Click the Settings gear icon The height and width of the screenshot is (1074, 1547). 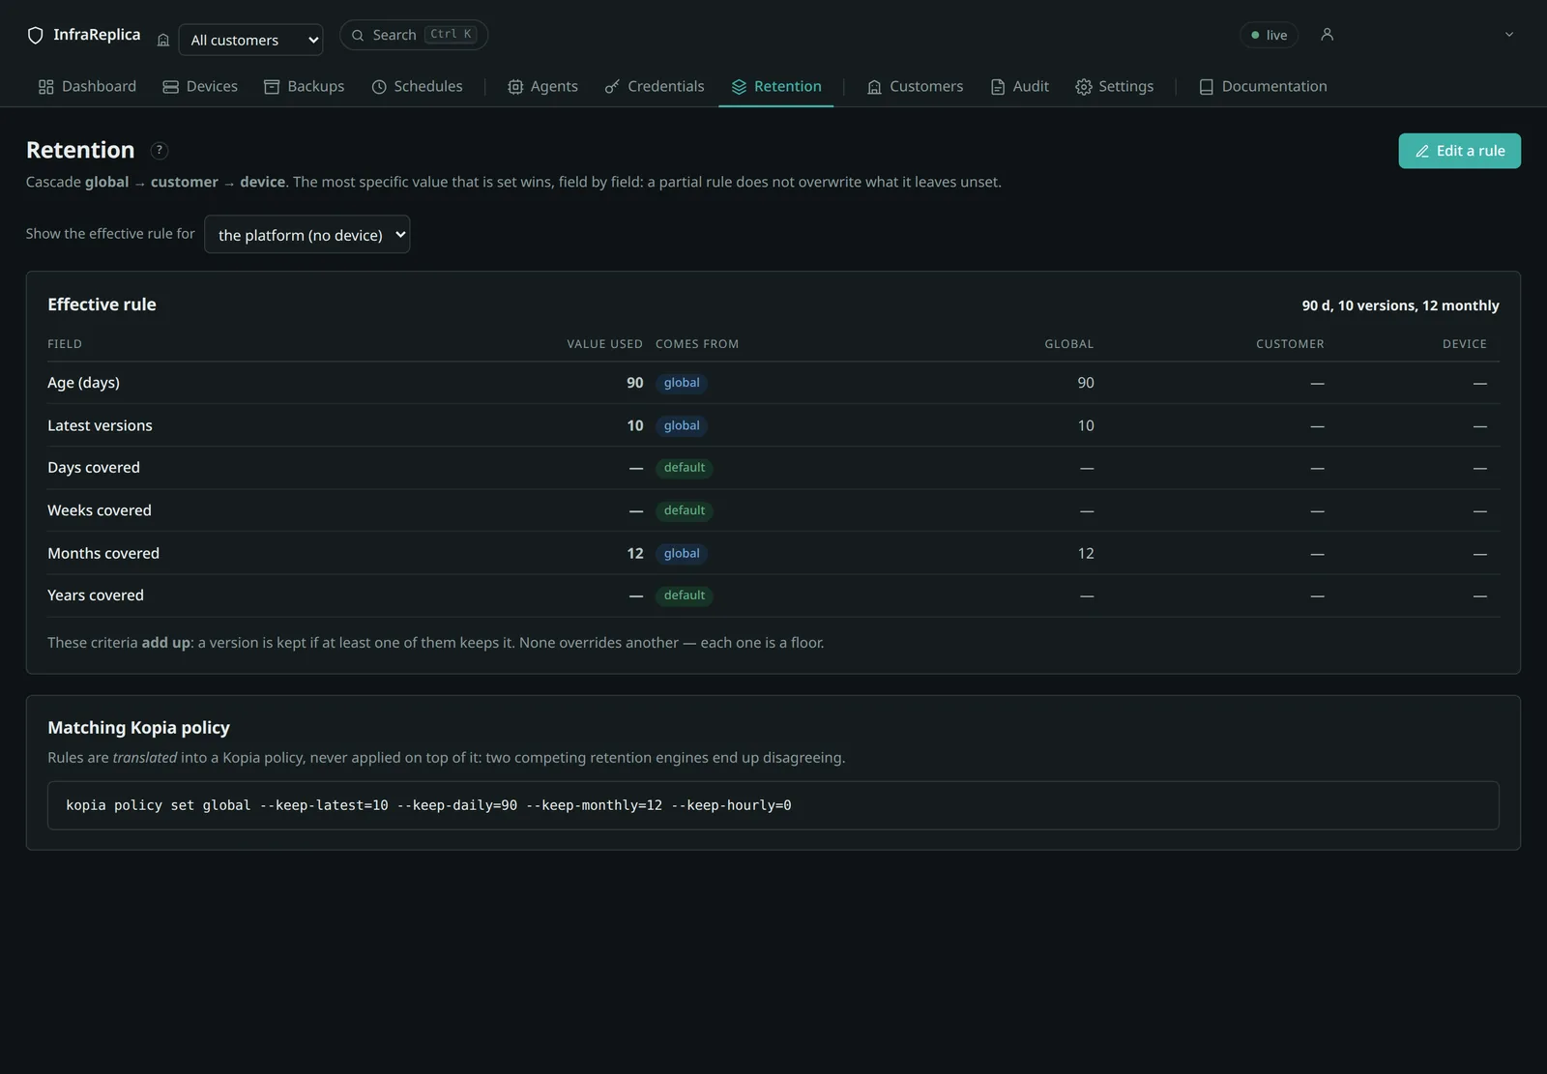[x=1084, y=87]
